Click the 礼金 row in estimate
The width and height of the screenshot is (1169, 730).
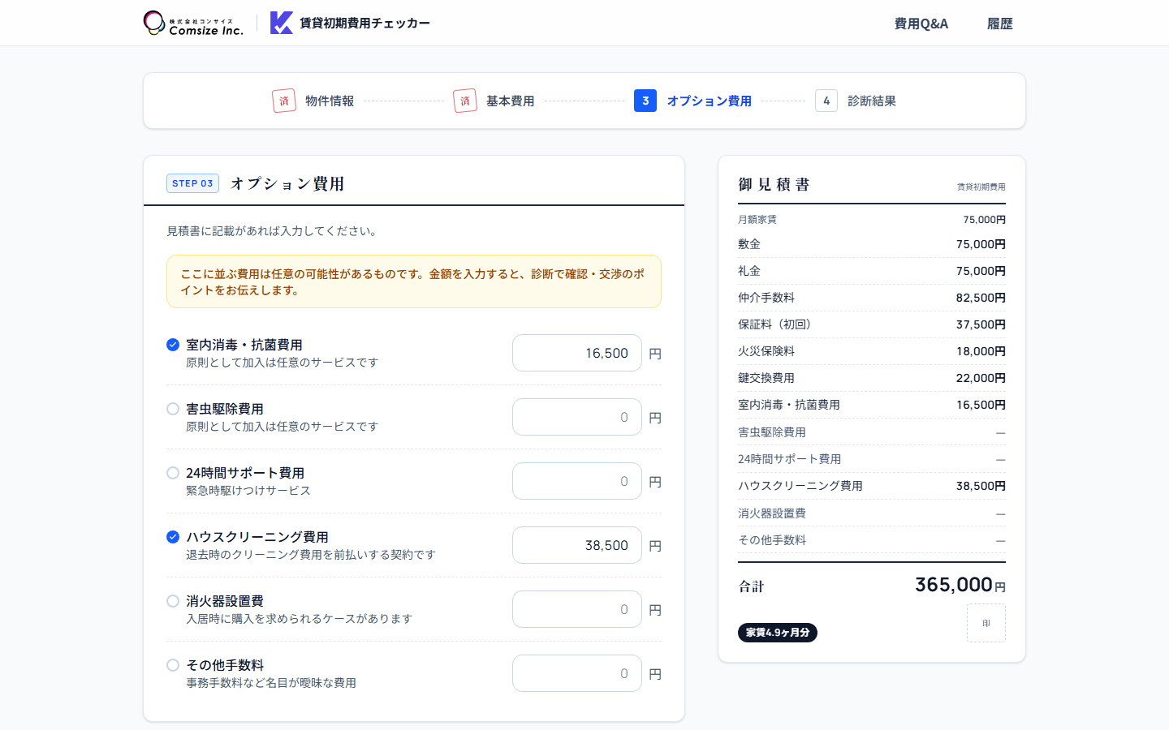[x=872, y=271]
